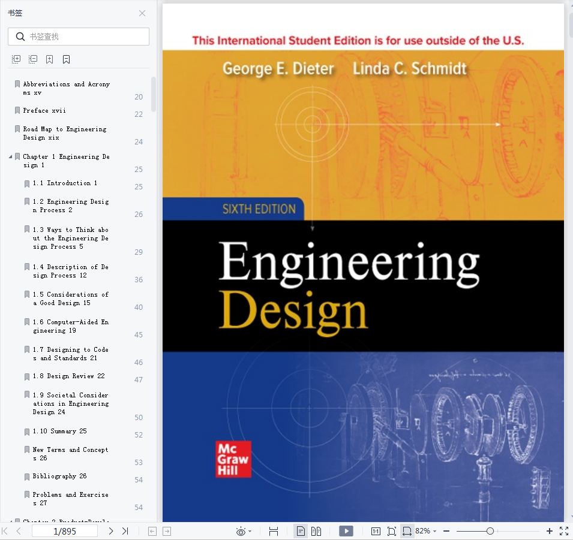Screen dimensions: 573x540
Task: Open New Terms and Concepts bookmark
Action: tap(71, 454)
